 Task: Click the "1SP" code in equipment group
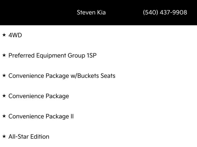click(91, 55)
